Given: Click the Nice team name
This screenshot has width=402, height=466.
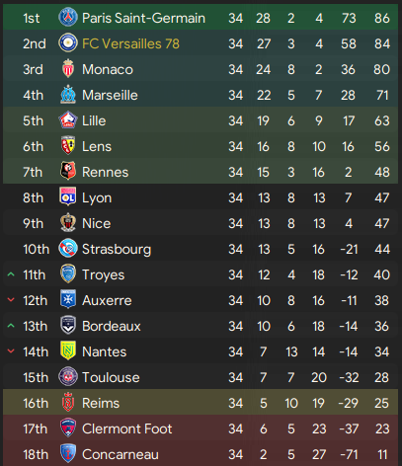Looking at the screenshot, I should point(96,223).
